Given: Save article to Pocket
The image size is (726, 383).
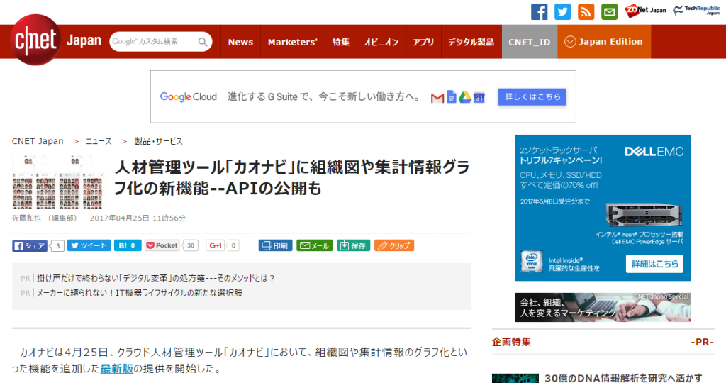Looking at the screenshot, I should (x=162, y=245).
